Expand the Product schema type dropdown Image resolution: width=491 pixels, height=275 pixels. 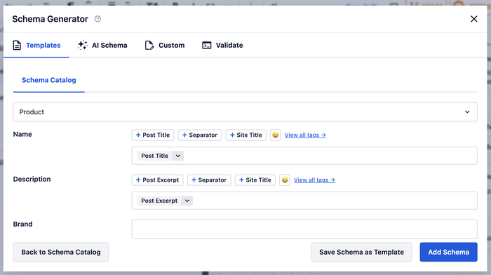click(x=245, y=112)
